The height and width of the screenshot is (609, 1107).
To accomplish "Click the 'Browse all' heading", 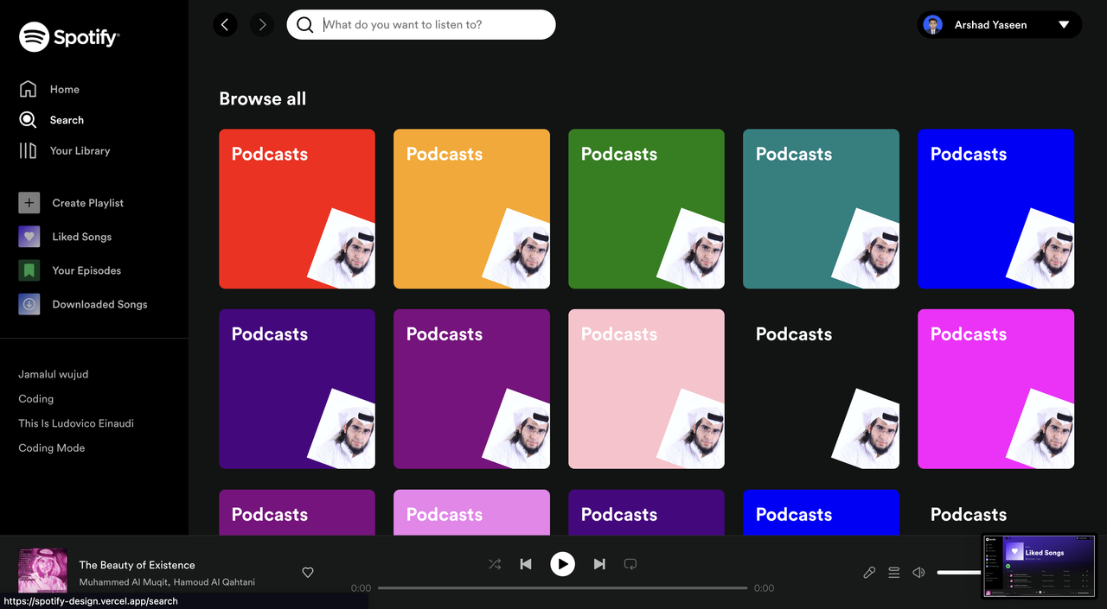I will point(263,98).
